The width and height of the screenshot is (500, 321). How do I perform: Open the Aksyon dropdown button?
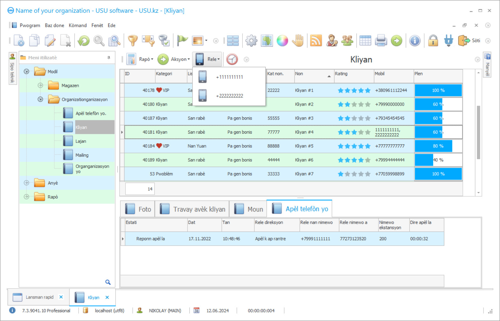[174, 59]
